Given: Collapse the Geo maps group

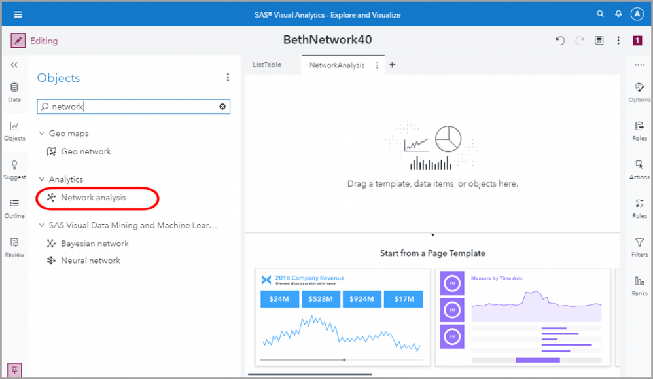Looking at the screenshot, I should pos(42,134).
